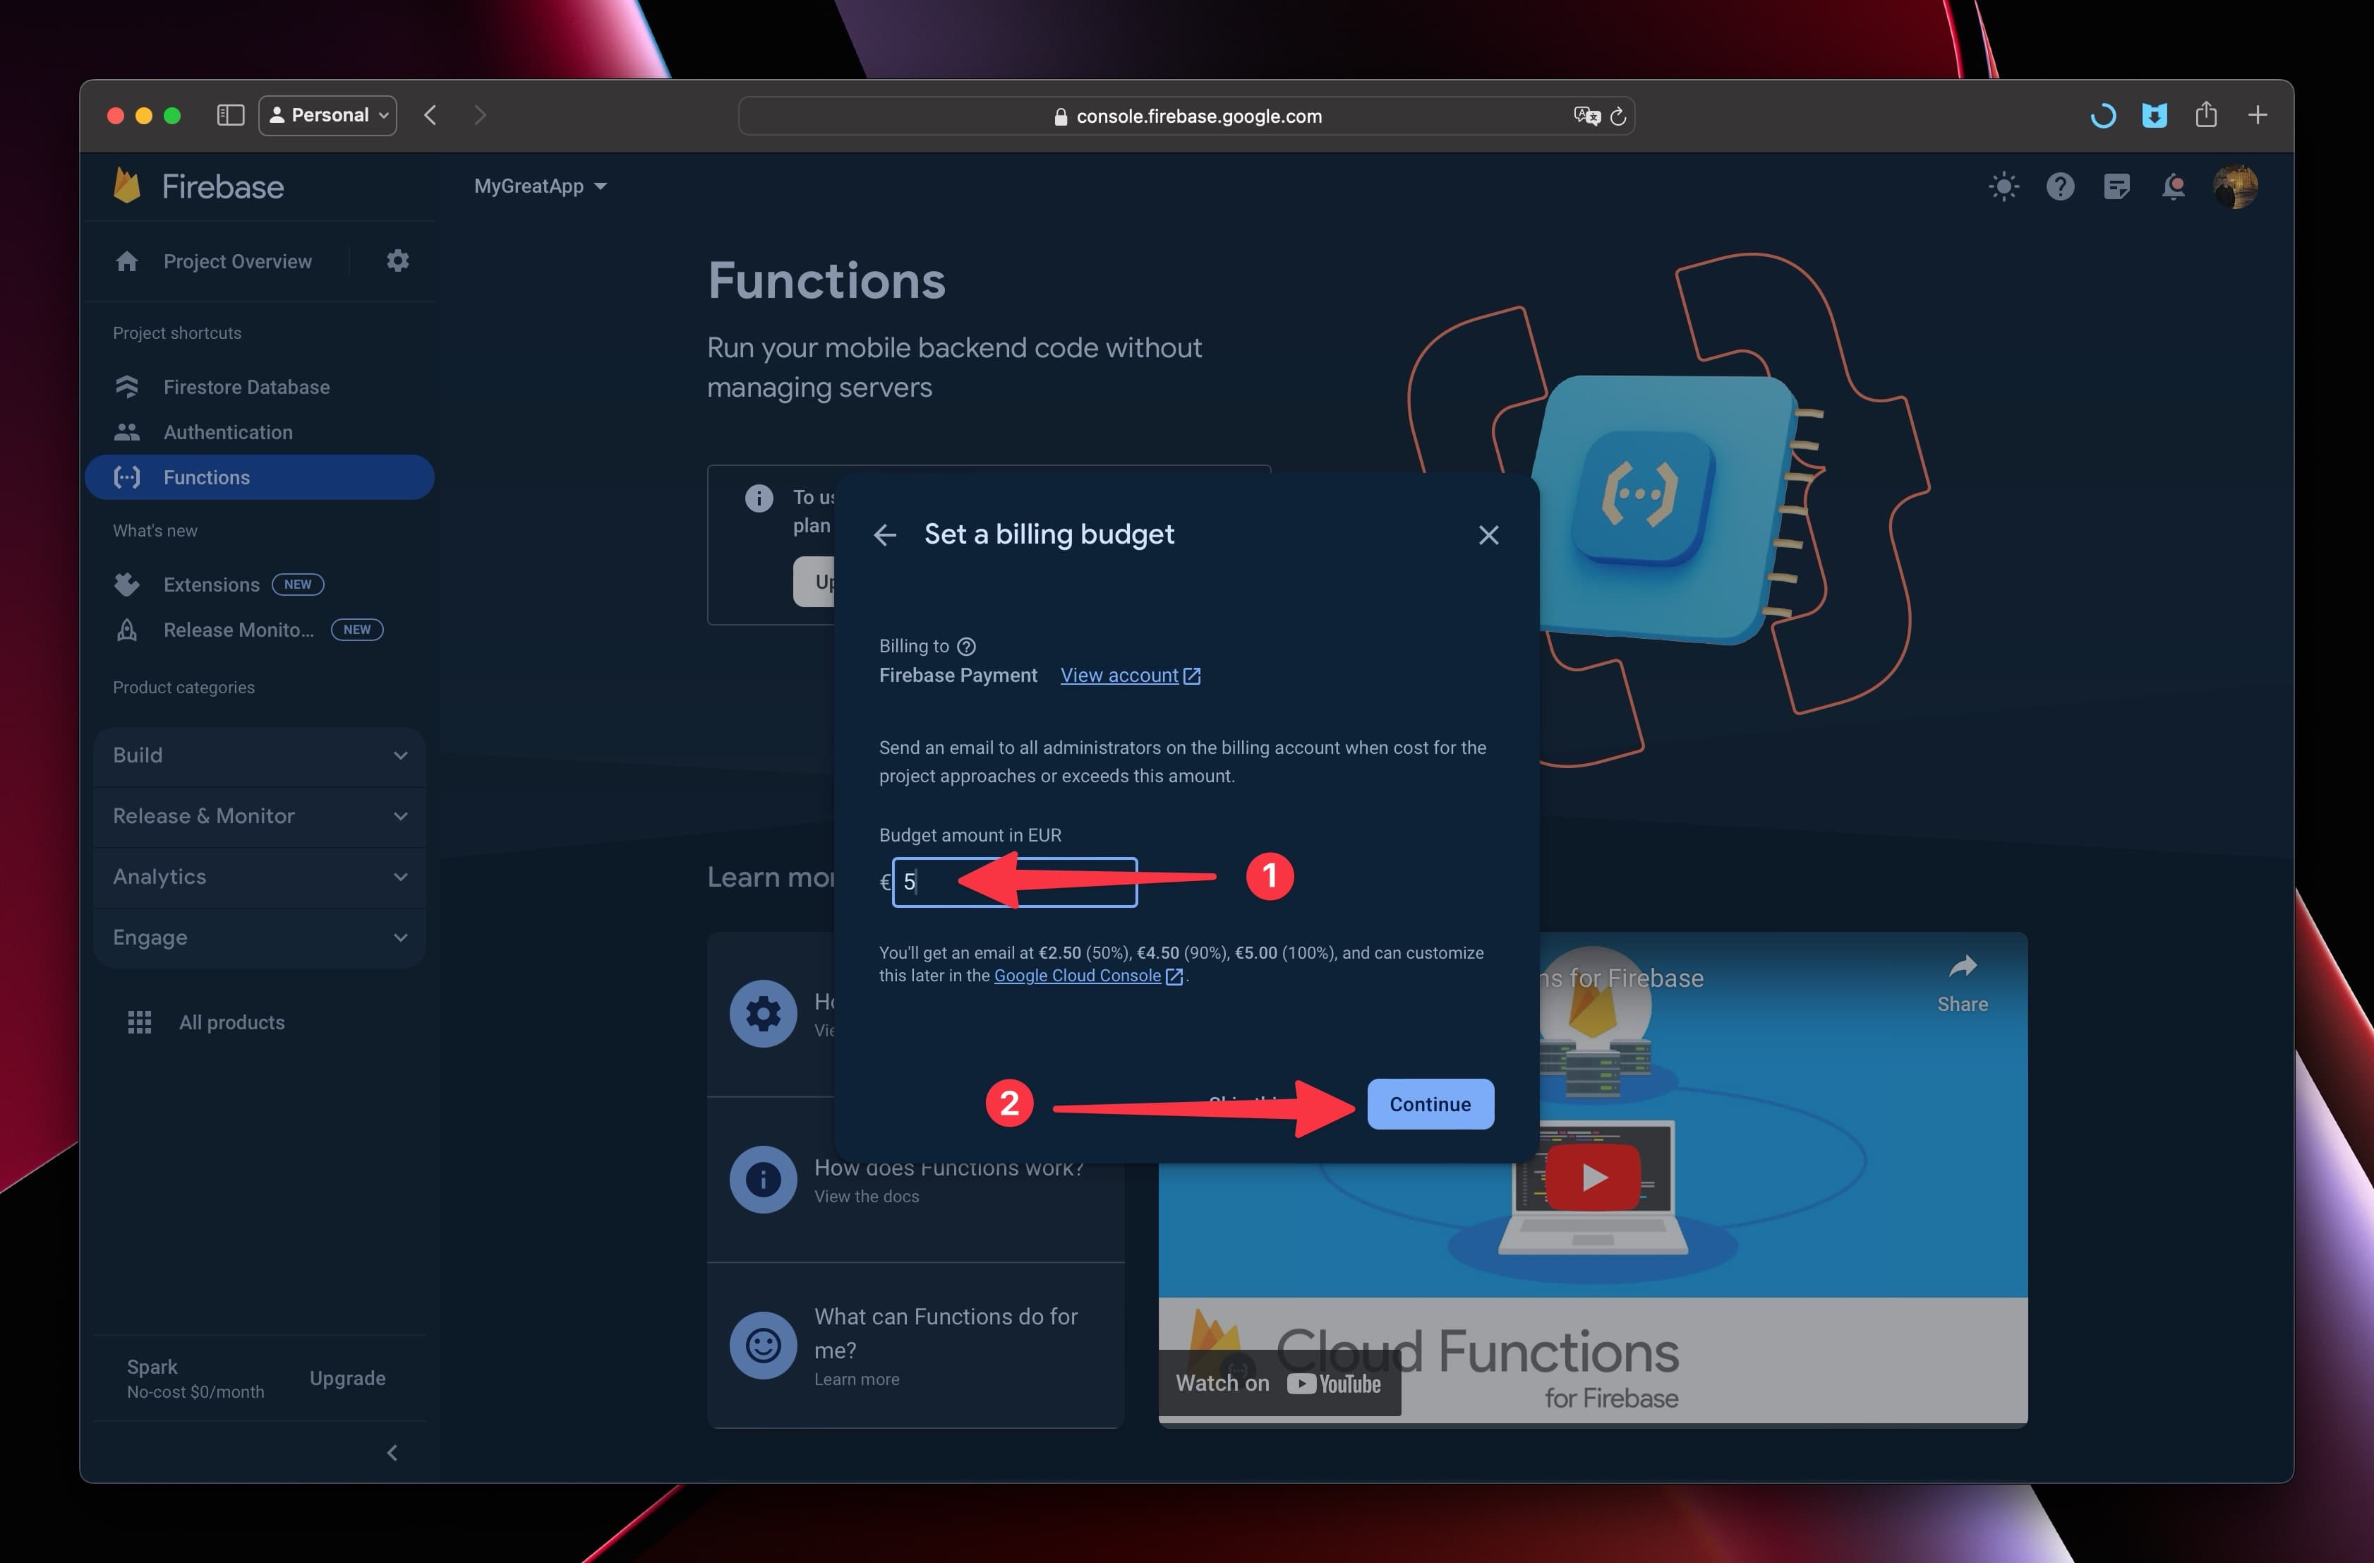Play the Cloud Functions video
The image size is (2374, 1563).
point(1592,1177)
